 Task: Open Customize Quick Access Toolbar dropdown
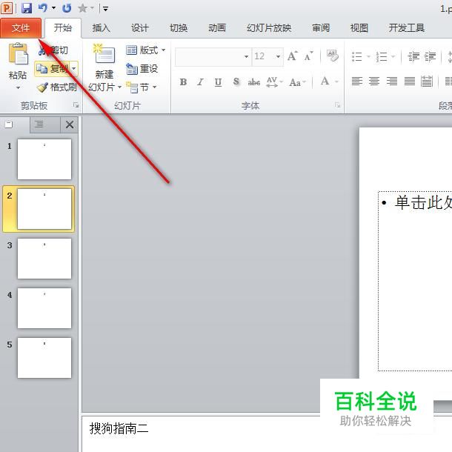pyautogui.click(x=105, y=9)
